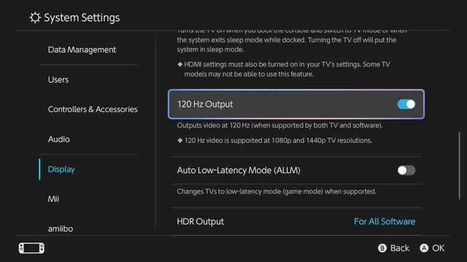The width and height of the screenshot is (467, 262).
Task: Enable the Auto Low-Latency Mode toggle
Action: coord(406,170)
